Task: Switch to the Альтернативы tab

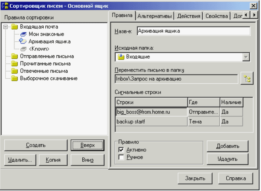Action: tap(154, 16)
